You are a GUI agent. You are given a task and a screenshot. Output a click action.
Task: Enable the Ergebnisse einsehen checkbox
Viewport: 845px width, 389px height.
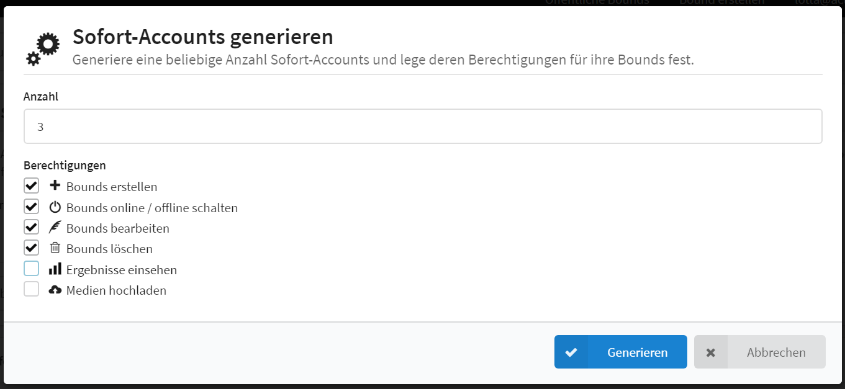[32, 269]
